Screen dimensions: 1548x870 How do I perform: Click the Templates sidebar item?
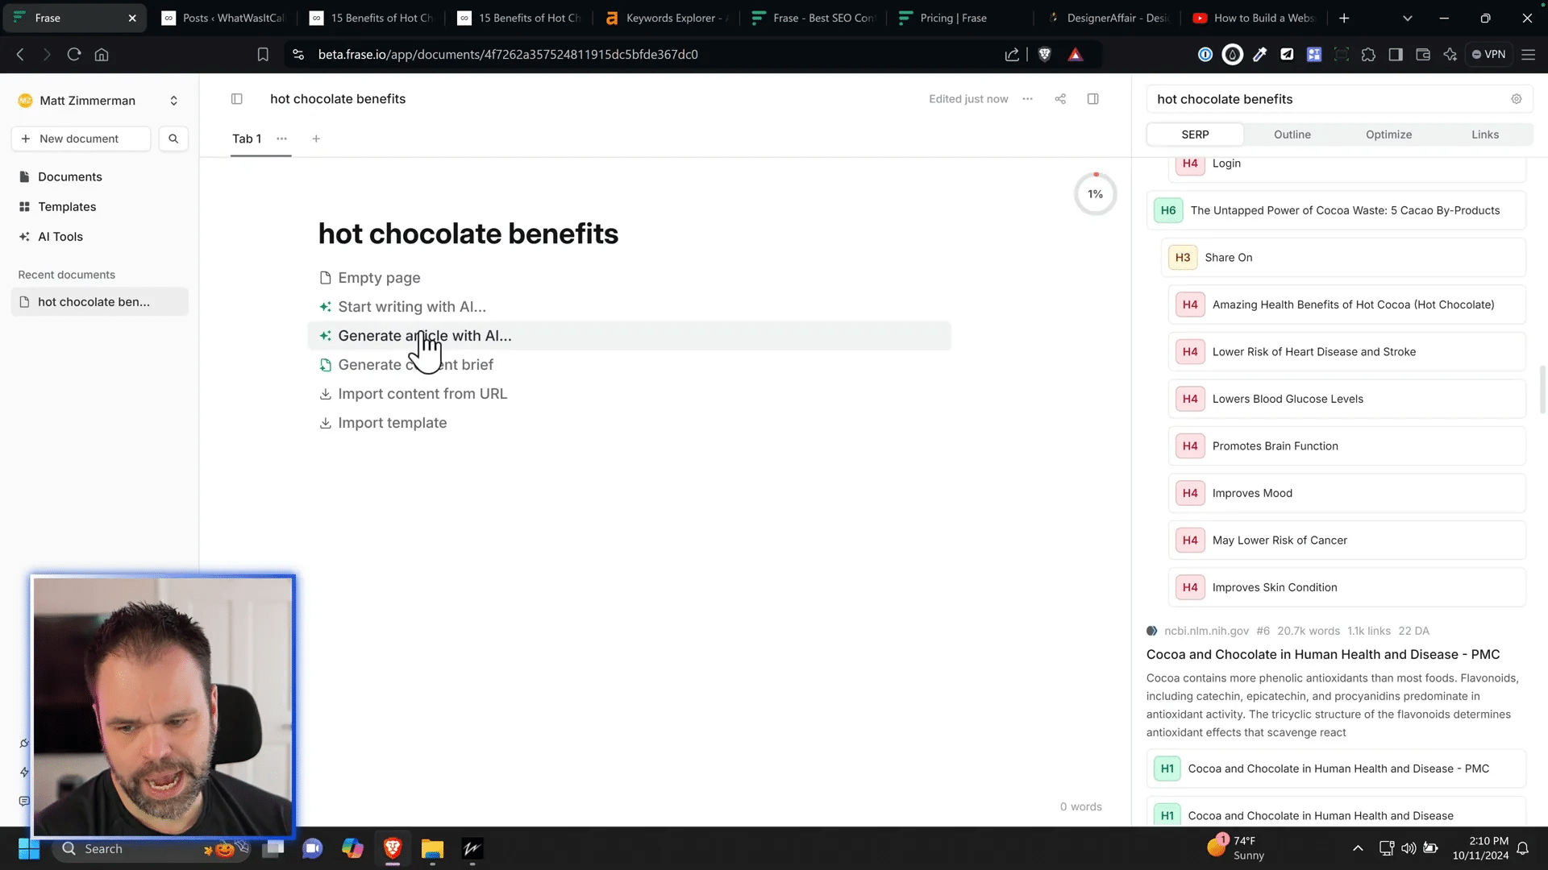(67, 206)
